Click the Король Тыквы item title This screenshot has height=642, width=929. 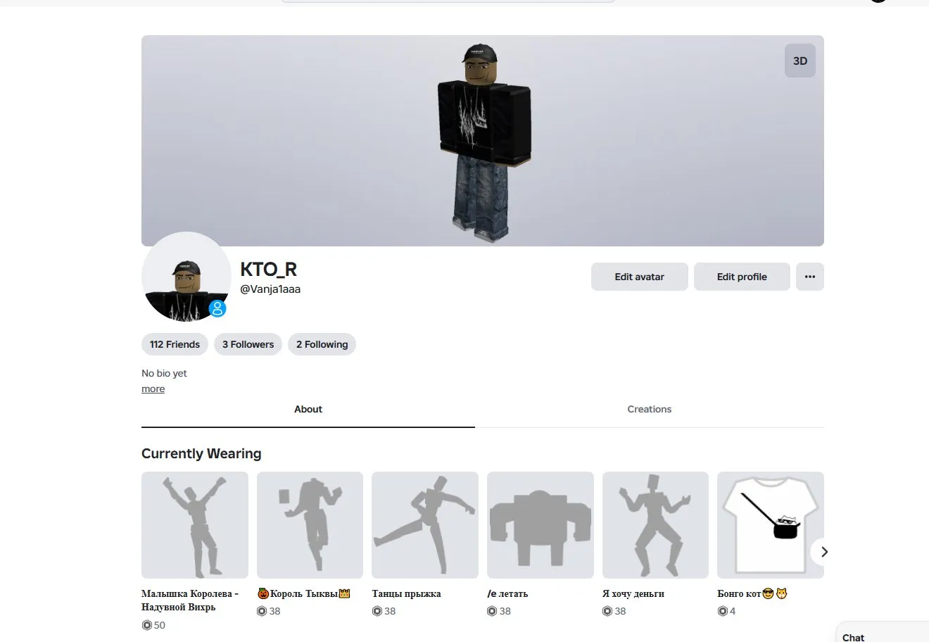[304, 593]
